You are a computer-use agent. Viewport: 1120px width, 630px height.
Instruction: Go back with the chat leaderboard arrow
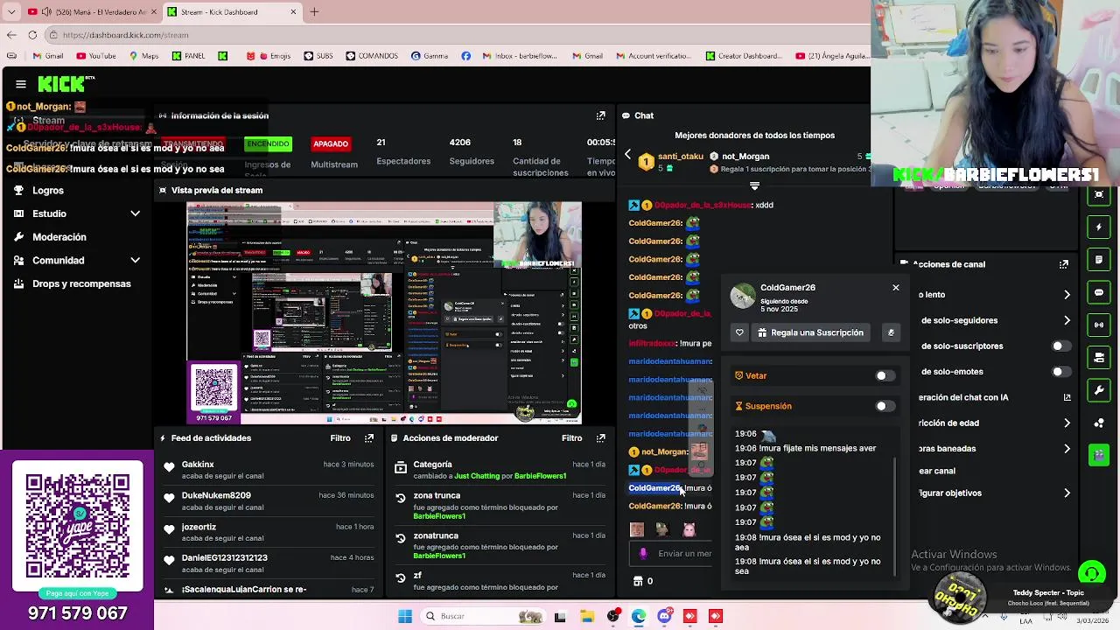627,156
